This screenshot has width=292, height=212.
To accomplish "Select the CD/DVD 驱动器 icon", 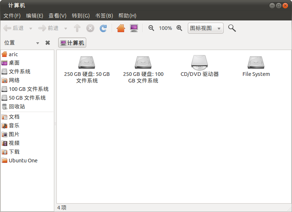I will click(x=200, y=62).
